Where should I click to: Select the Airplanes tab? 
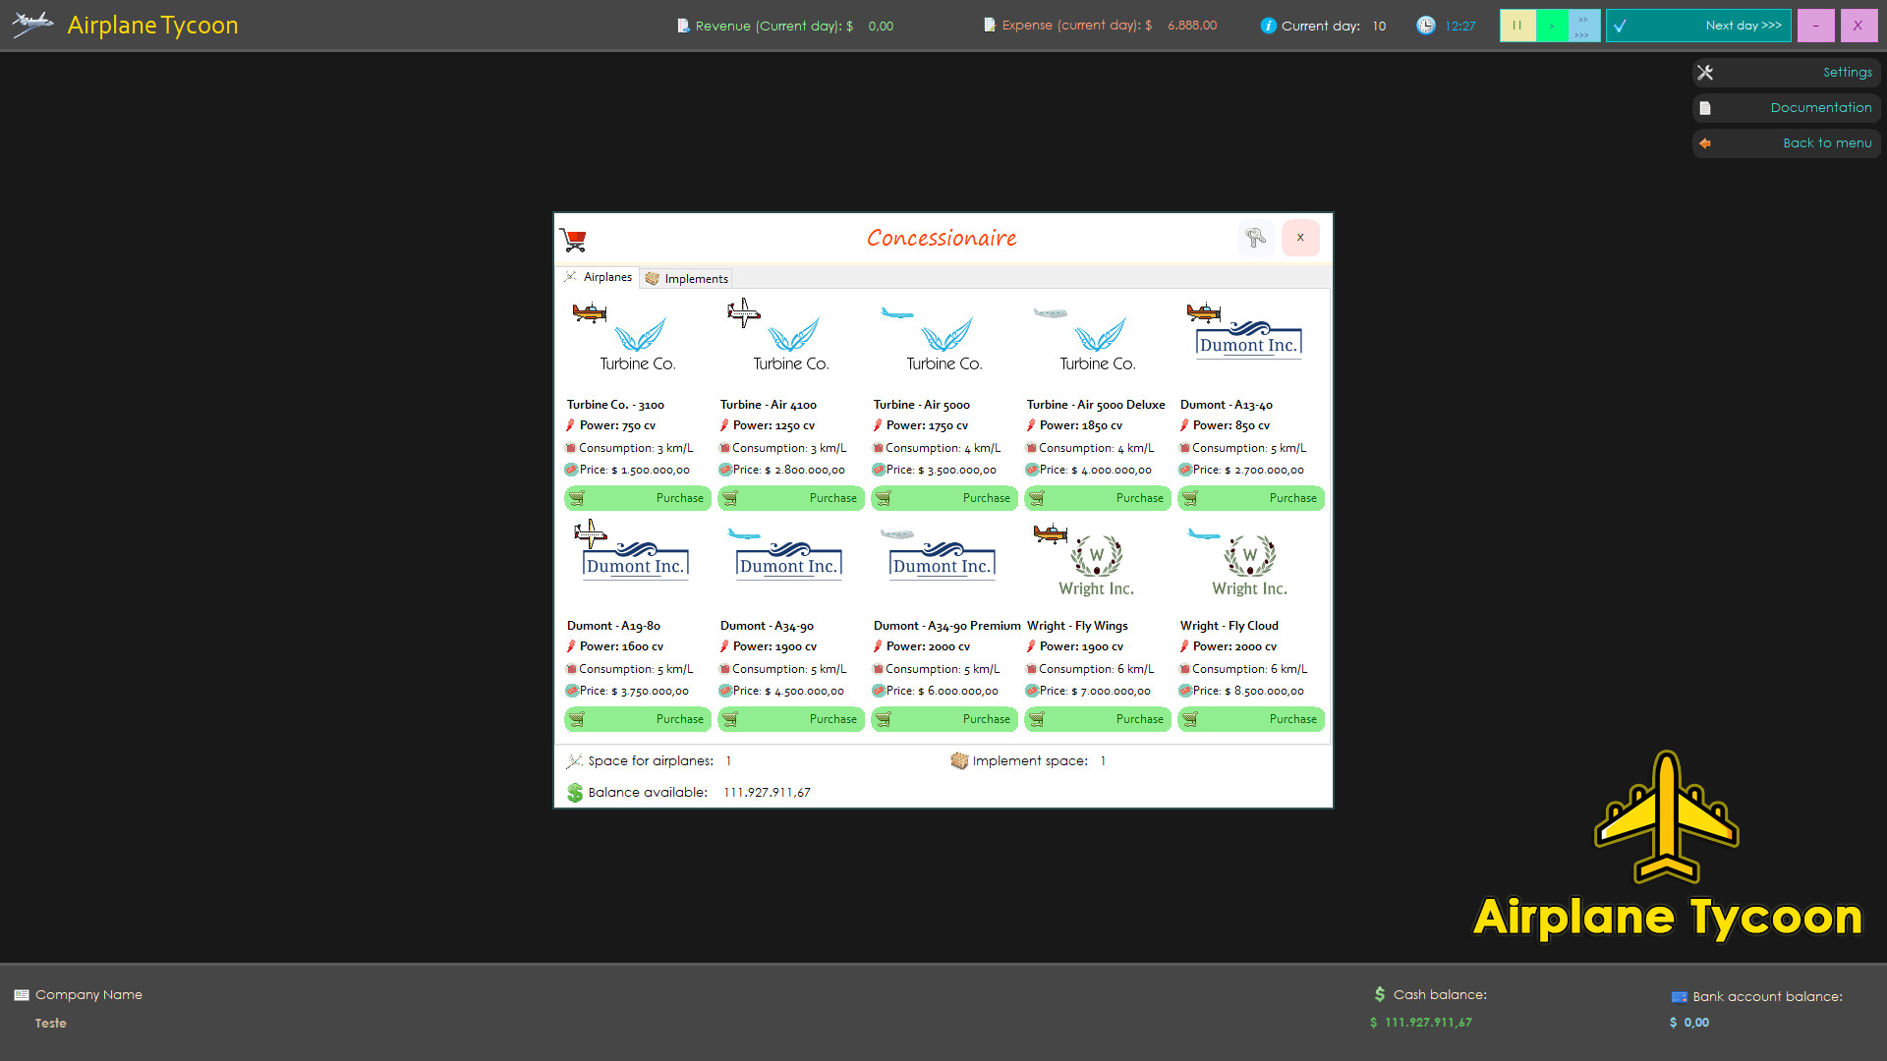point(598,276)
